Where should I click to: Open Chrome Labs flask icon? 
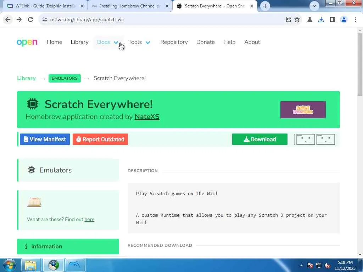(x=310, y=20)
